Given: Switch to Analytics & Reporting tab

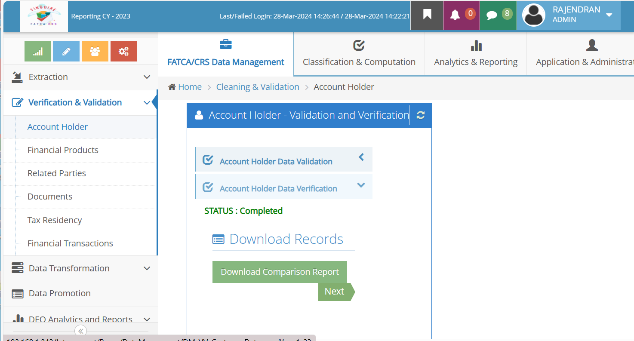Looking at the screenshot, I should click(x=476, y=54).
